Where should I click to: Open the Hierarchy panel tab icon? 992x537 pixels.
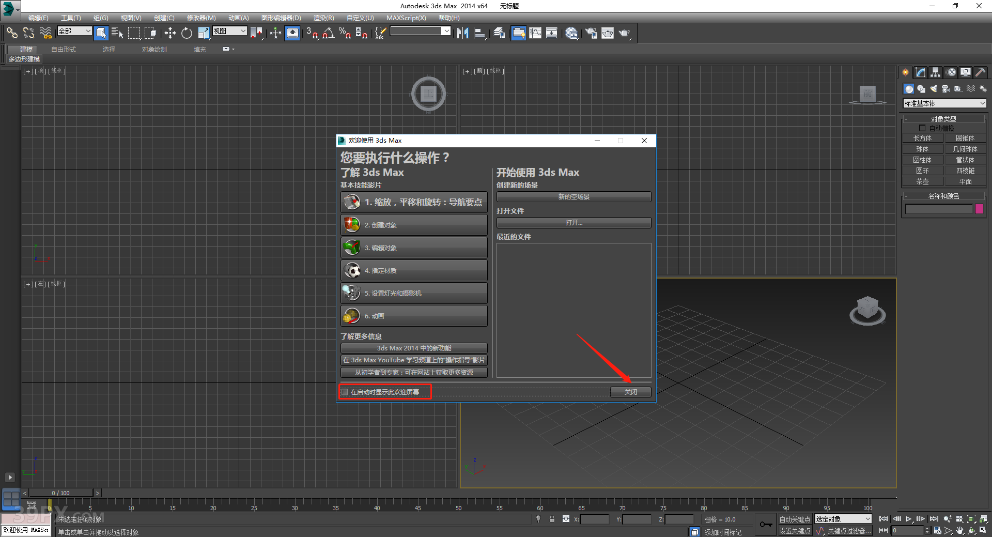(x=936, y=72)
